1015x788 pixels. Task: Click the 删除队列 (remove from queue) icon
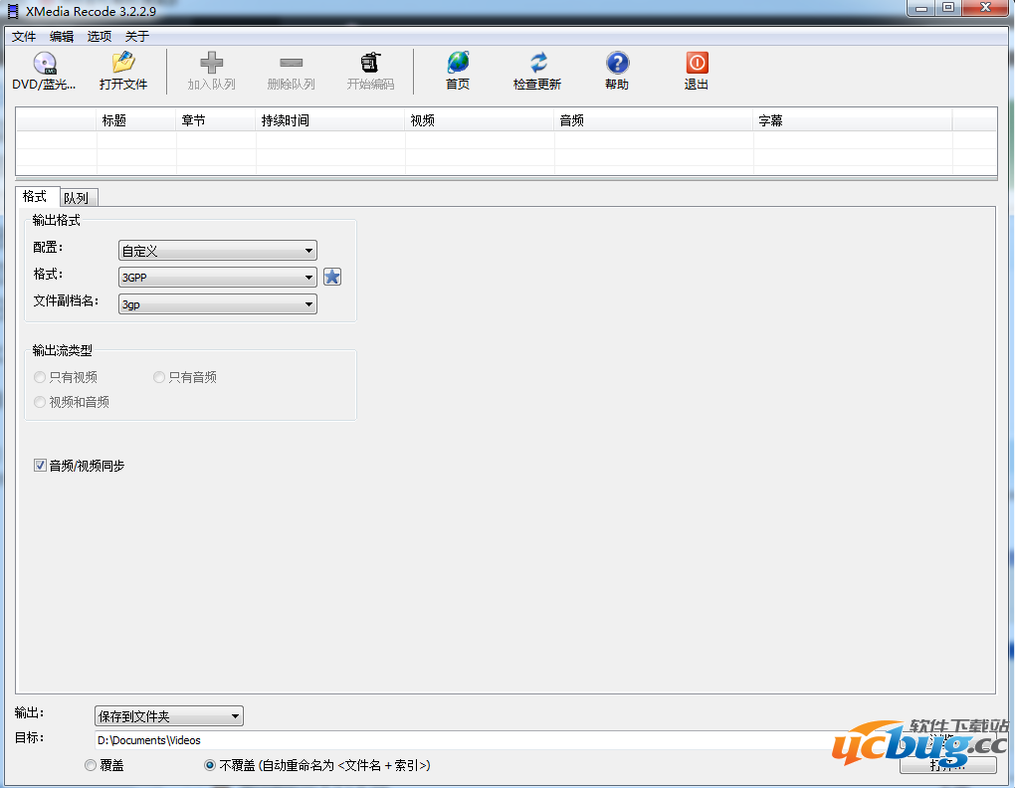pos(292,71)
